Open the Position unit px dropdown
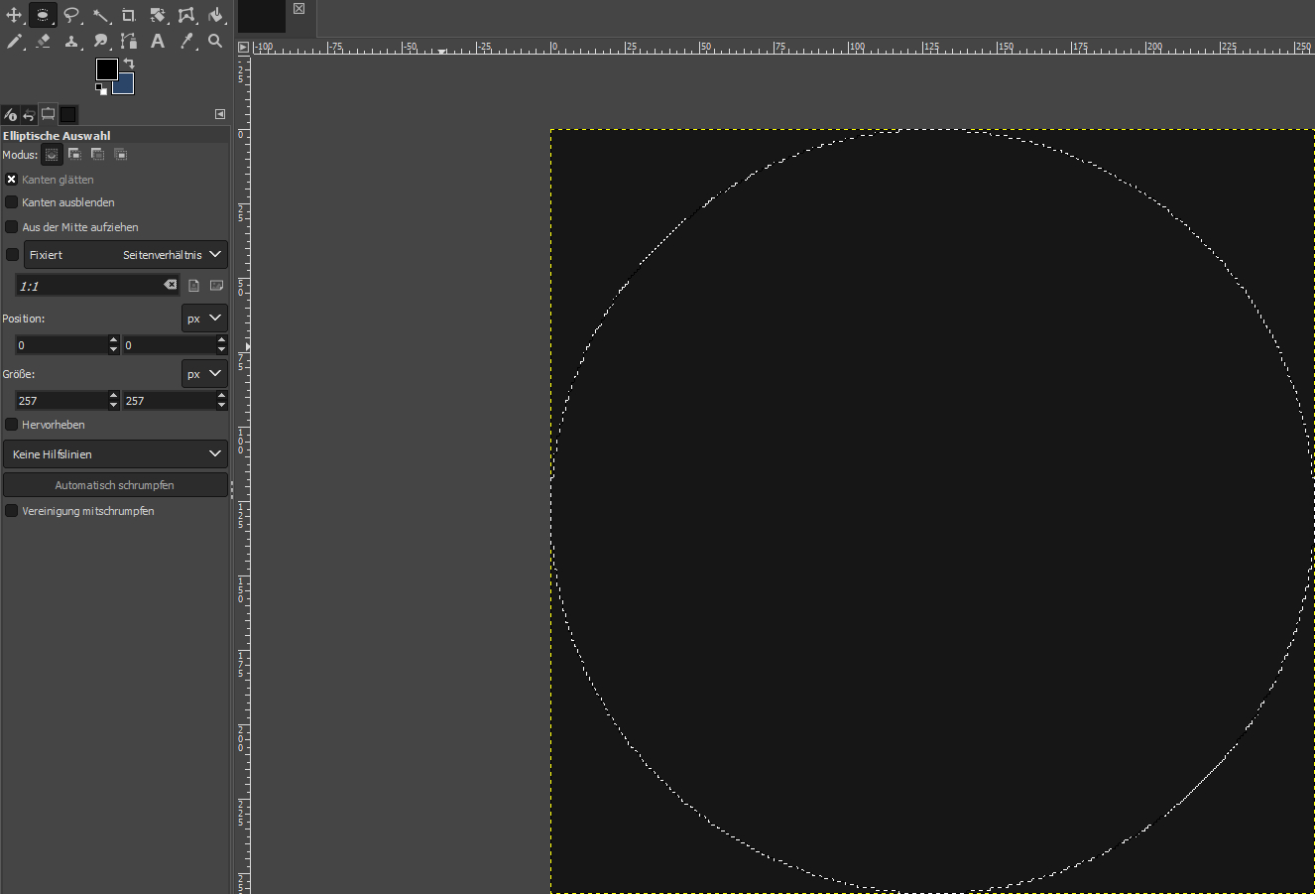 point(204,319)
